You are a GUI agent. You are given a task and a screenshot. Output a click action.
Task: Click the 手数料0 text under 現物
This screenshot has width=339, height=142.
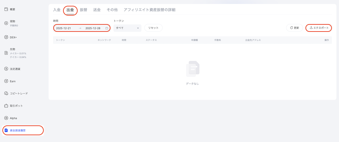pos(14,25)
